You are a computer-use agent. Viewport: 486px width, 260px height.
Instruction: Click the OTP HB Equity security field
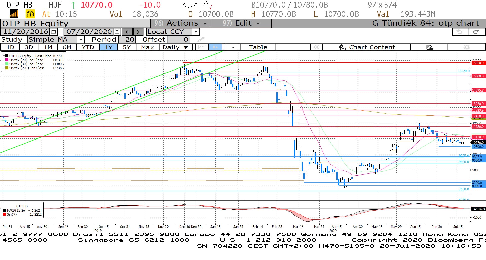[x=75, y=23]
